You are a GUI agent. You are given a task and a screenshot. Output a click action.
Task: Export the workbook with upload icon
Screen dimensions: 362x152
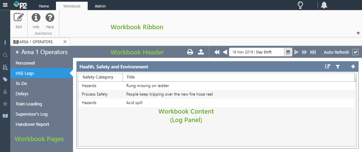(201, 52)
